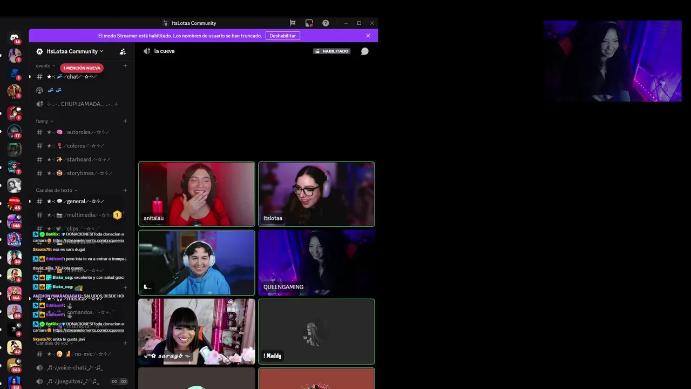Open the autoroles channel
Image resolution: width=691 pixels, height=389 pixels.
coord(81,132)
